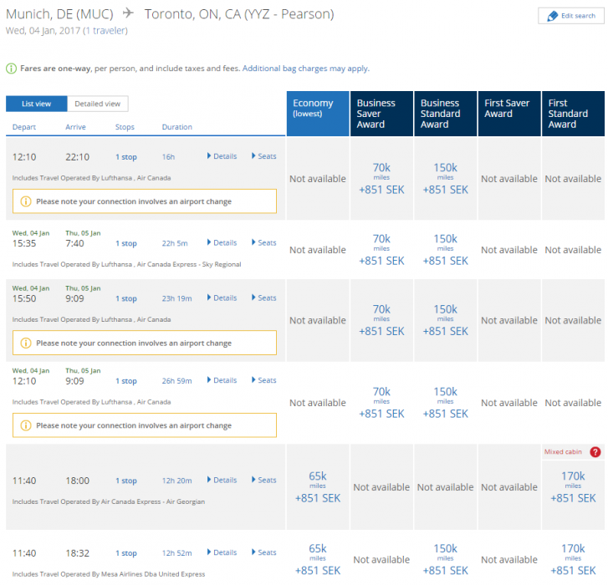Switch to Detailed view tab
Image resolution: width=608 pixels, height=585 pixels.
[x=98, y=104]
